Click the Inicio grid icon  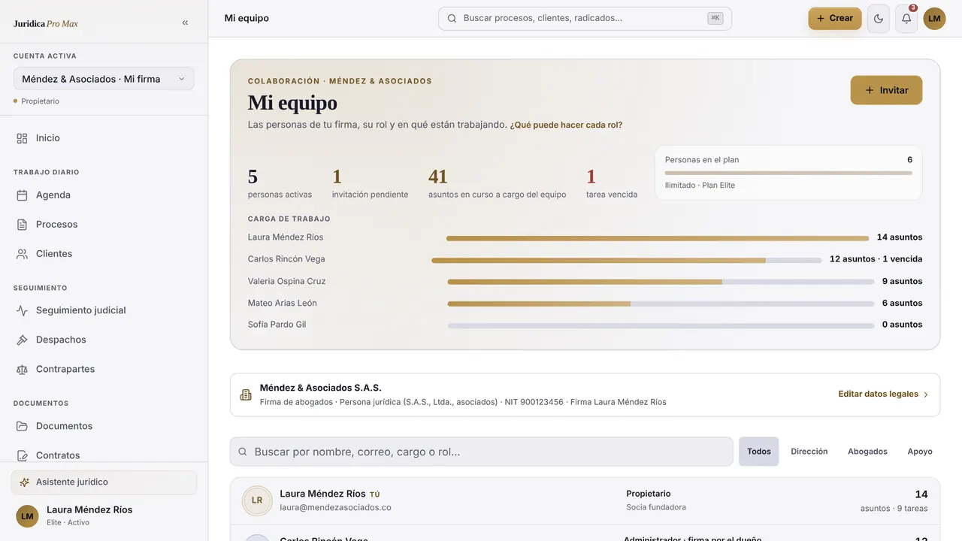[22, 138]
